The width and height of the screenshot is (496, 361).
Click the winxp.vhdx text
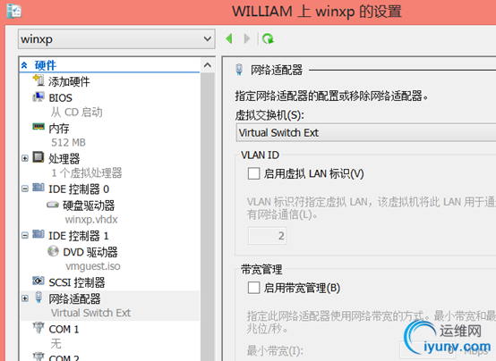point(91,220)
